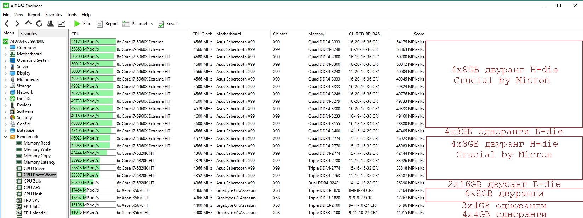This screenshot has height=218, width=583.
Task: Sort results by Score column header
Action: (418, 34)
